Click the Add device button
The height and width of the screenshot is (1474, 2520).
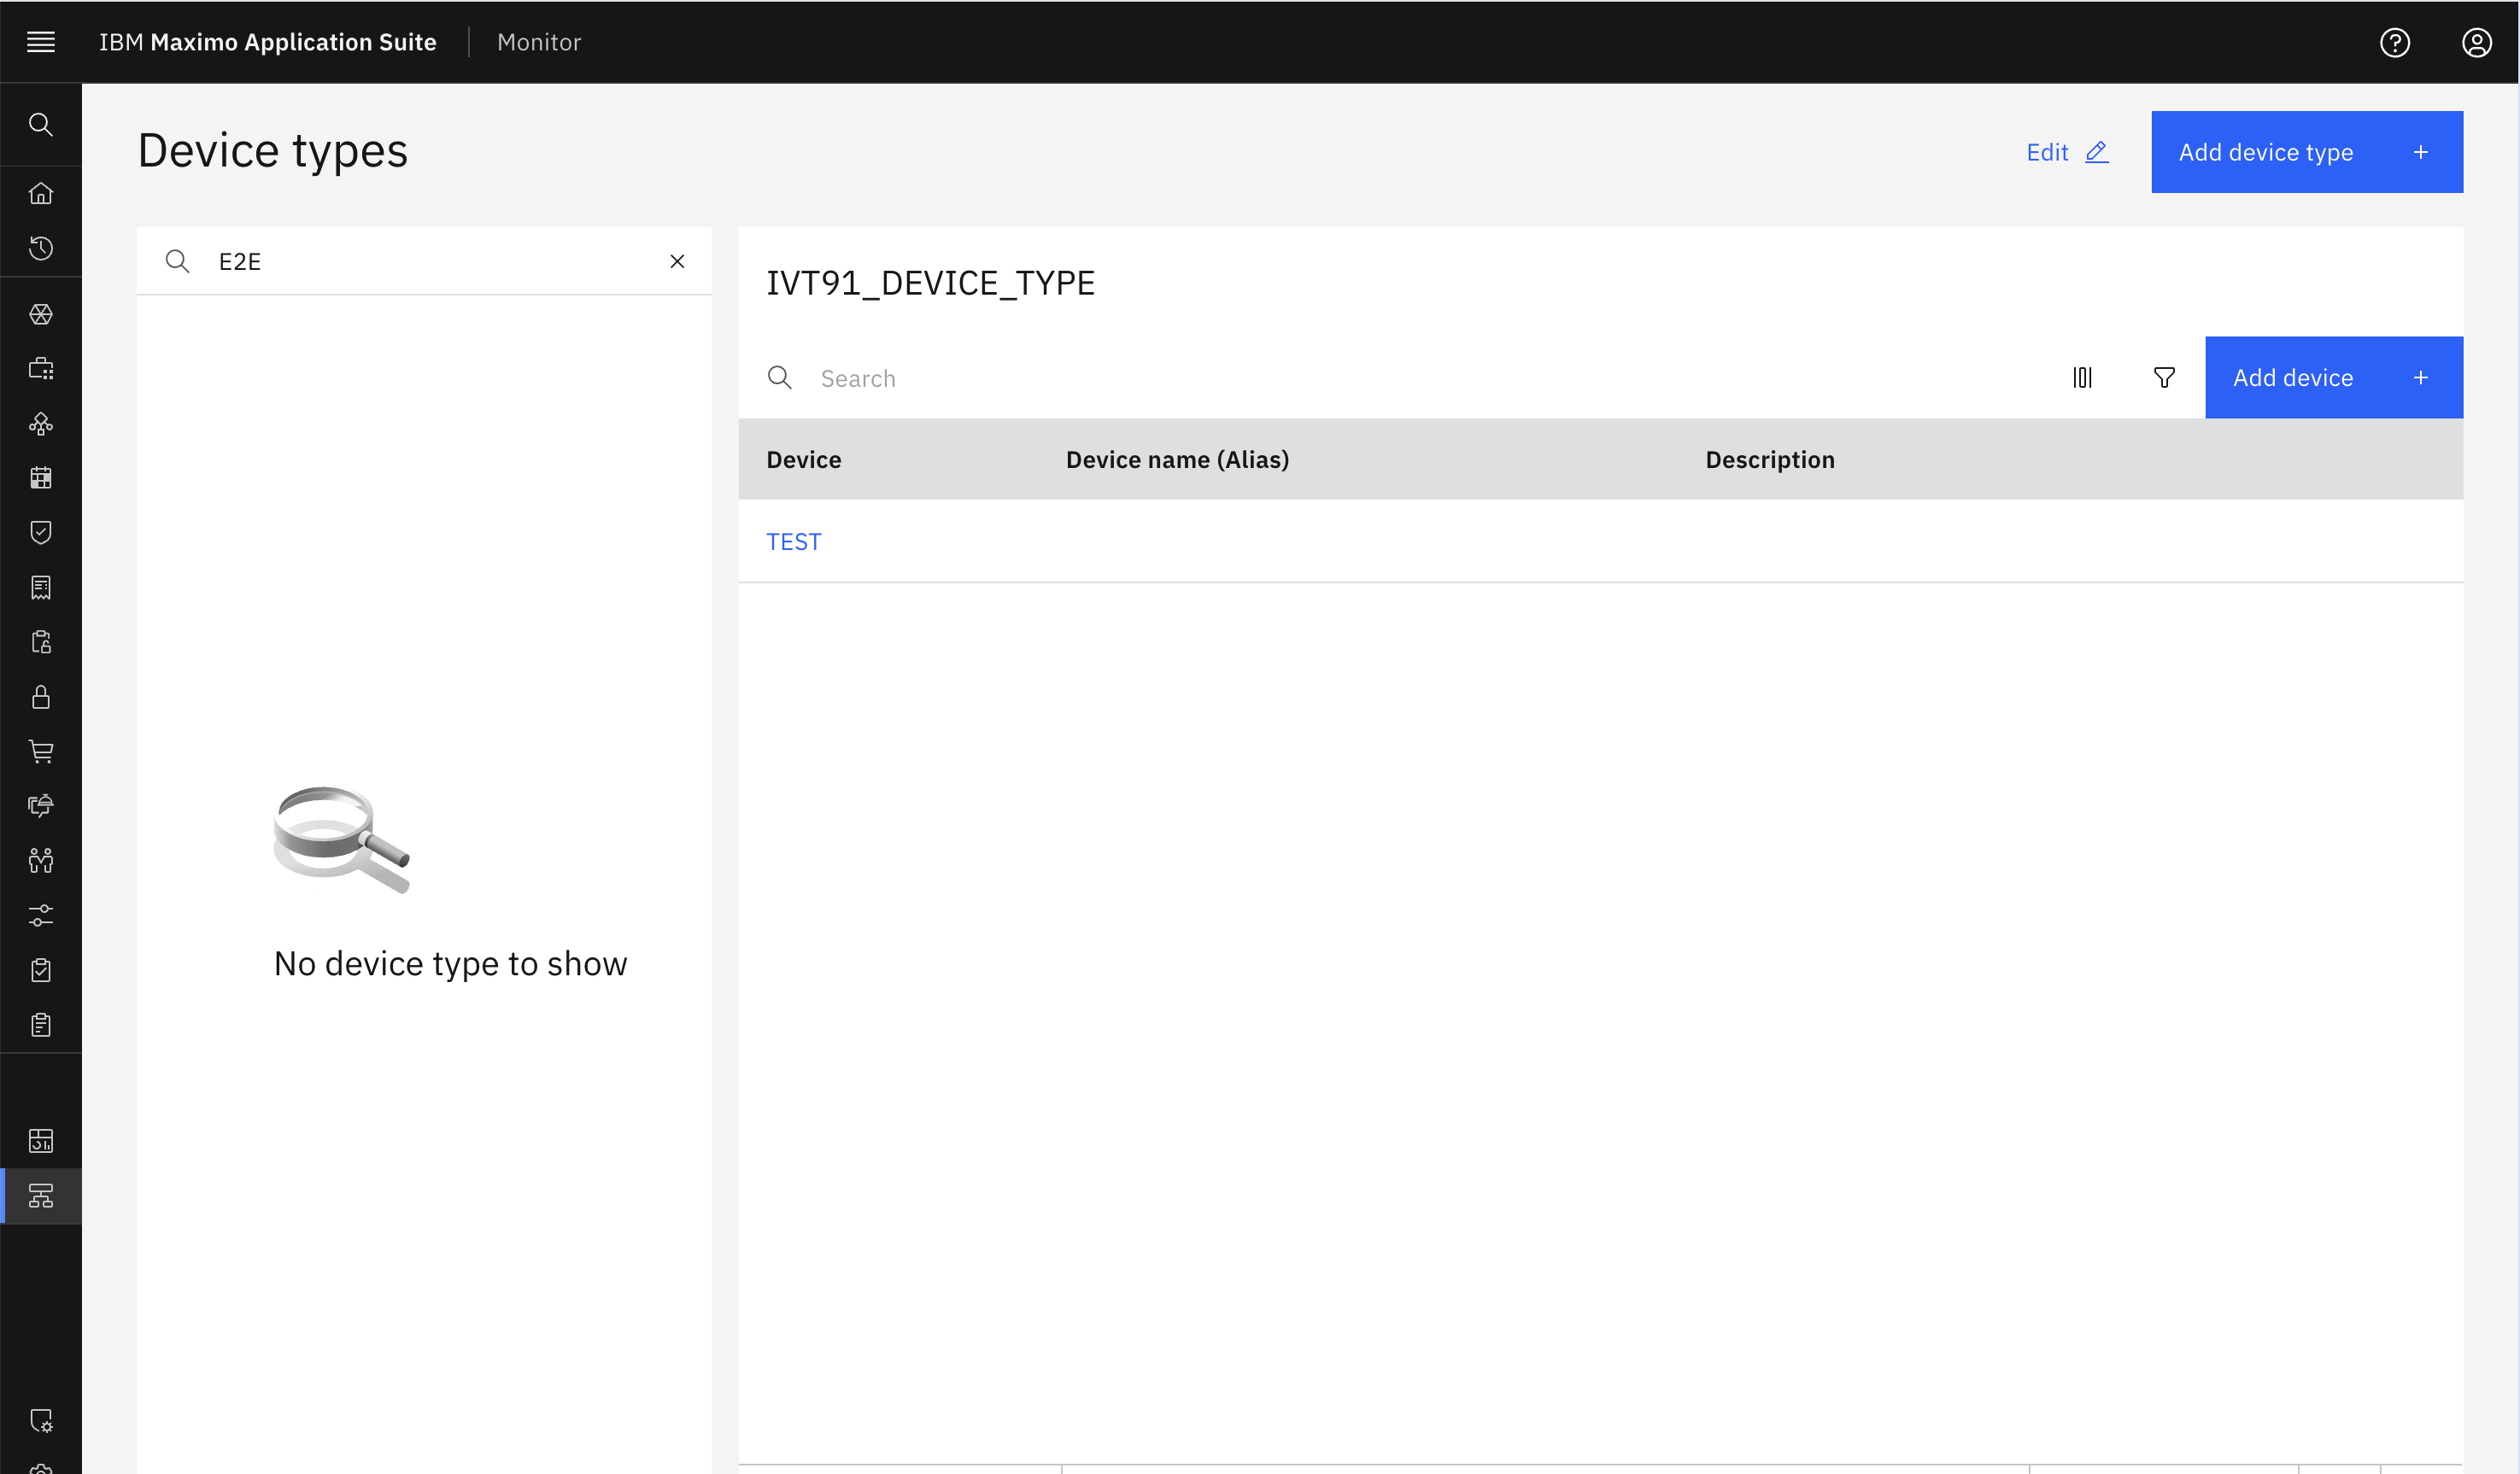(2334, 378)
